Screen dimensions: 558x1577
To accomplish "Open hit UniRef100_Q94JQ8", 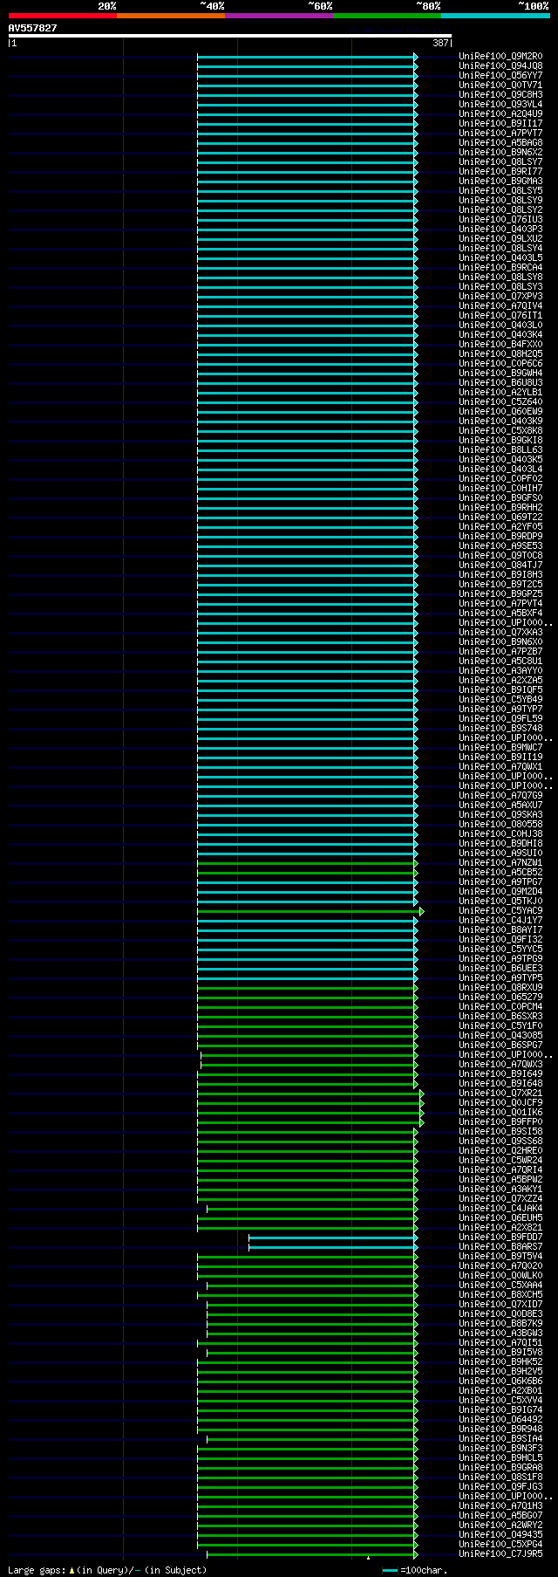I will [500, 66].
